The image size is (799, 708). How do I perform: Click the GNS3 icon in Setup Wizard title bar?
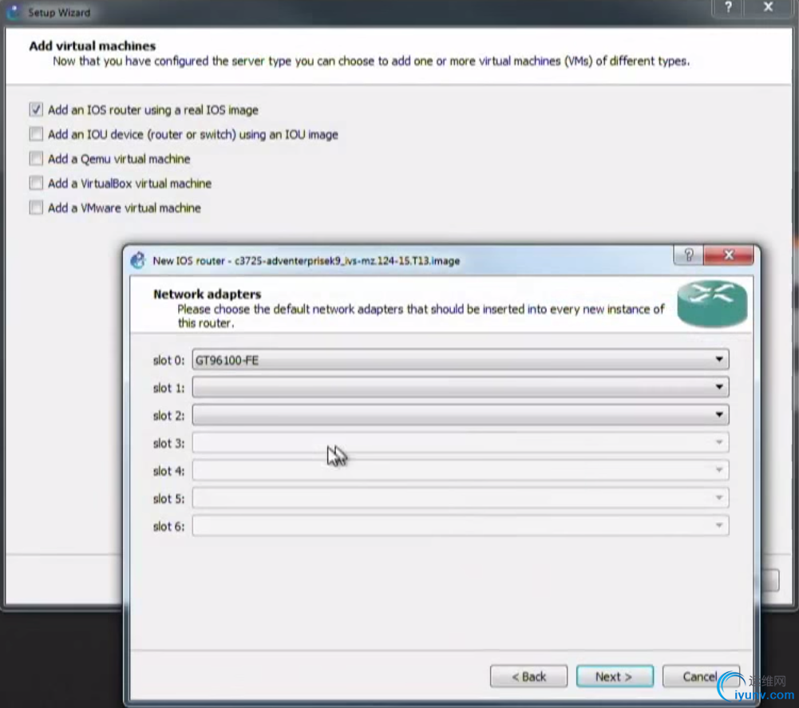pyautogui.click(x=14, y=12)
